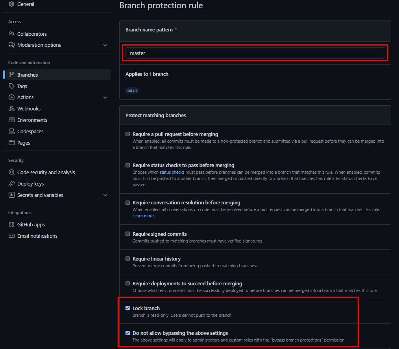399x349 pixels.
Task: Click the Branches git-branch icon
Action: click(x=11, y=75)
